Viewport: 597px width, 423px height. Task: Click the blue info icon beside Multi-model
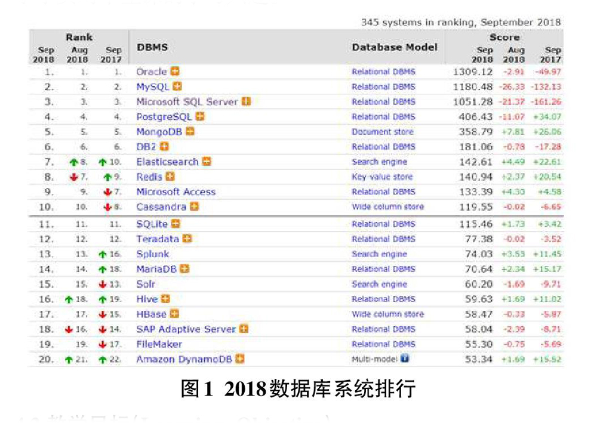point(404,359)
